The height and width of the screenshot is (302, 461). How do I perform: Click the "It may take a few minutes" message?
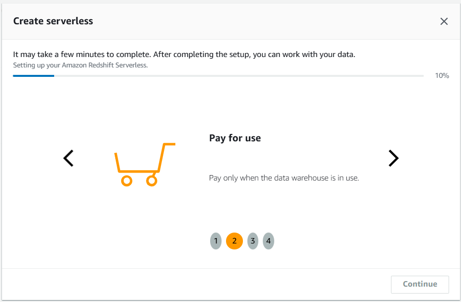(x=184, y=55)
